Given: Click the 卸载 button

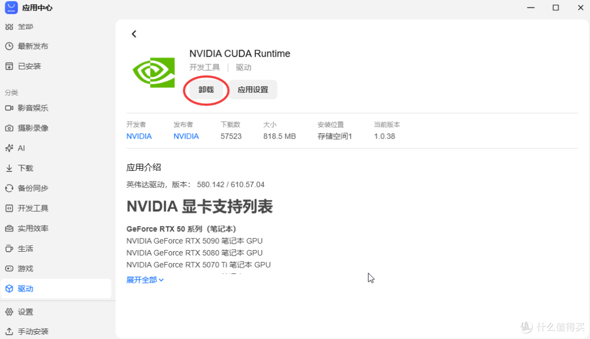Looking at the screenshot, I should [x=206, y=90].
